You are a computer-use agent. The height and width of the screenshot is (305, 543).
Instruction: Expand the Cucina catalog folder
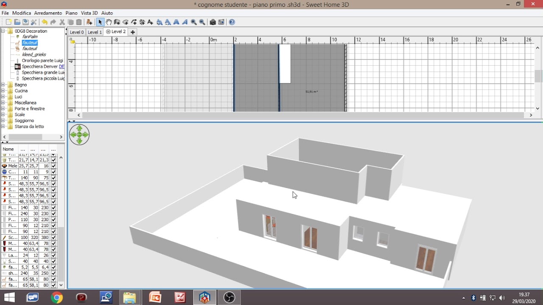[x=3, y=91]
